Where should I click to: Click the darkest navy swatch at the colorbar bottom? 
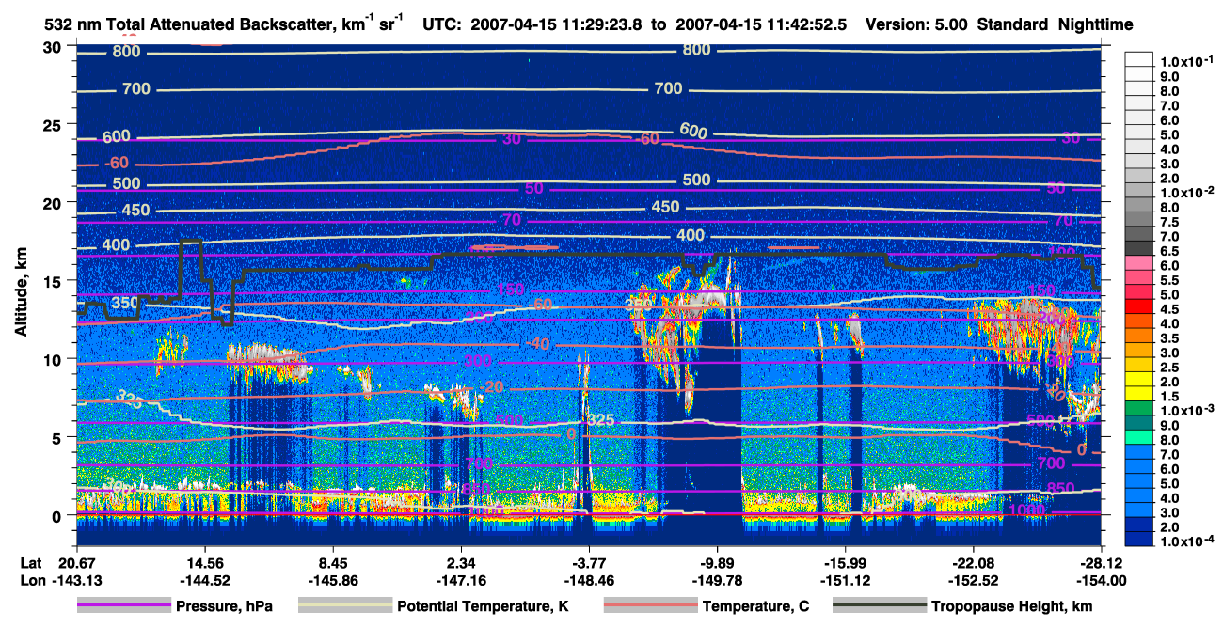pos(1138,538)
